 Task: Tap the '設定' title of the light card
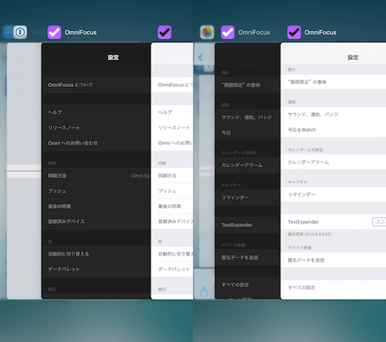[353, 57]
